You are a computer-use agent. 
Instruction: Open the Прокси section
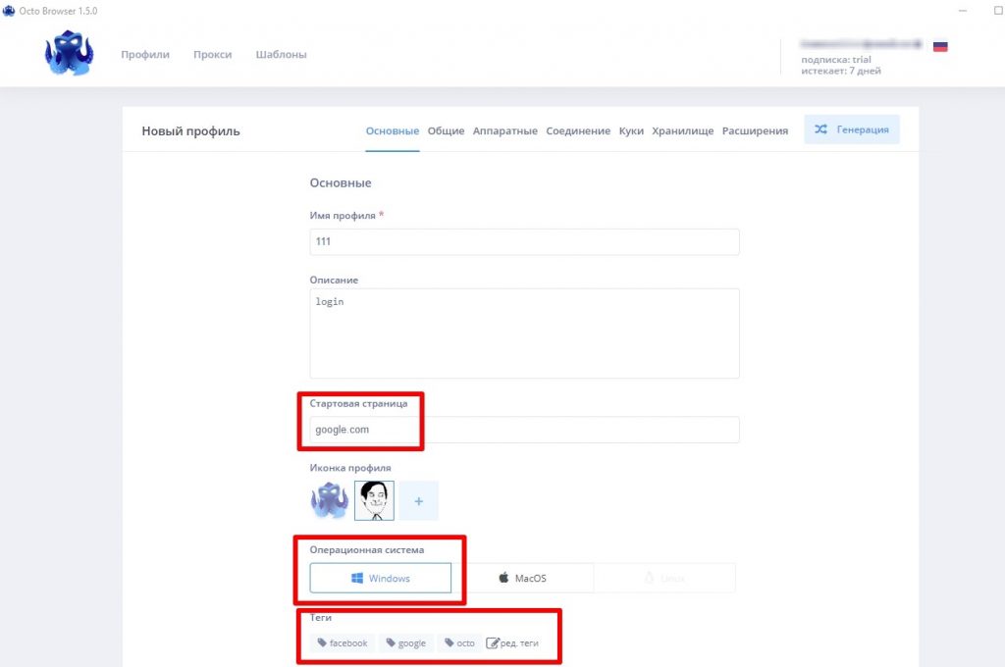click(213, 55)
